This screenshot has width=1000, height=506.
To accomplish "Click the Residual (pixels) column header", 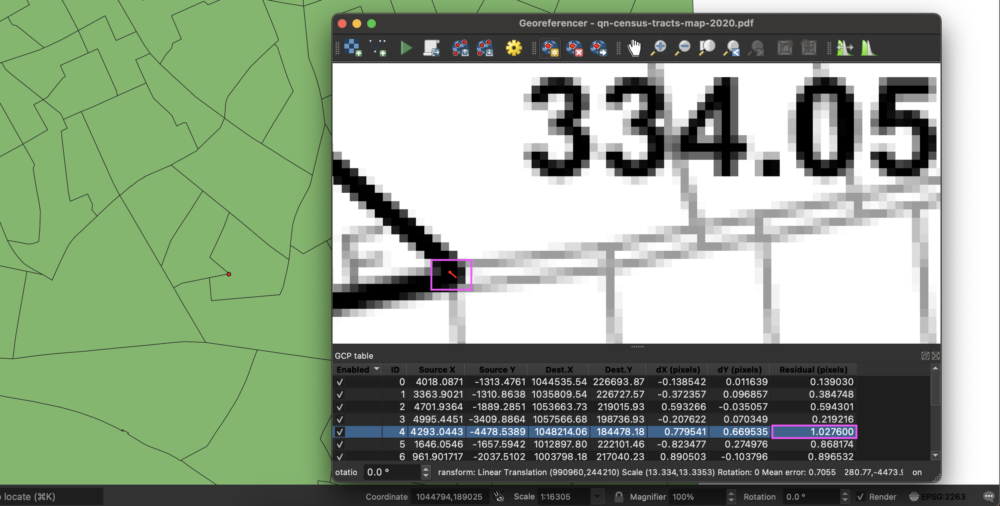I will [x=813, y=370].
